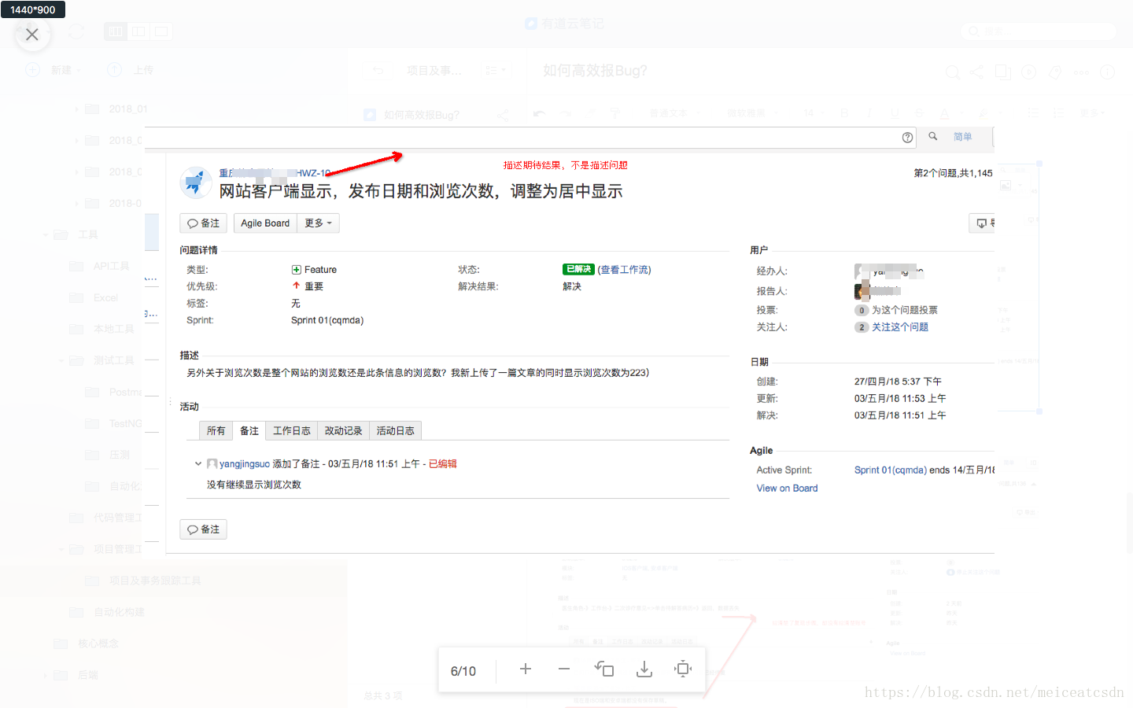Rotate the image counterclockwise

604,669
